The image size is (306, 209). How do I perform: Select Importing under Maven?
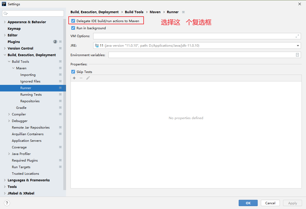pyautogui.click(x=28, y=75)
